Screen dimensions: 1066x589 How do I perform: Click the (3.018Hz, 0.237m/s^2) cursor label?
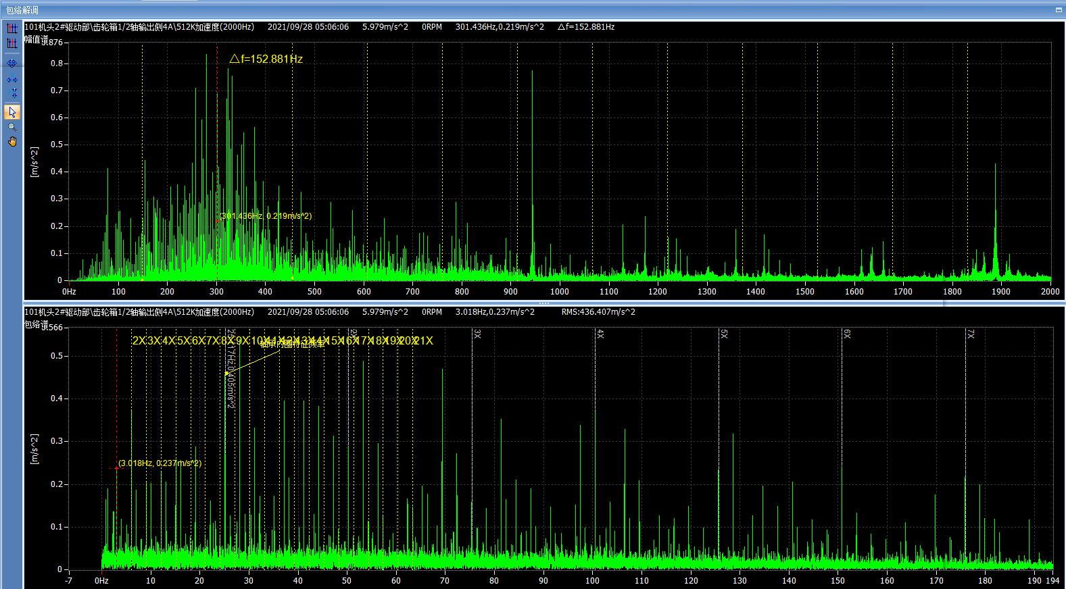[160, 463]
